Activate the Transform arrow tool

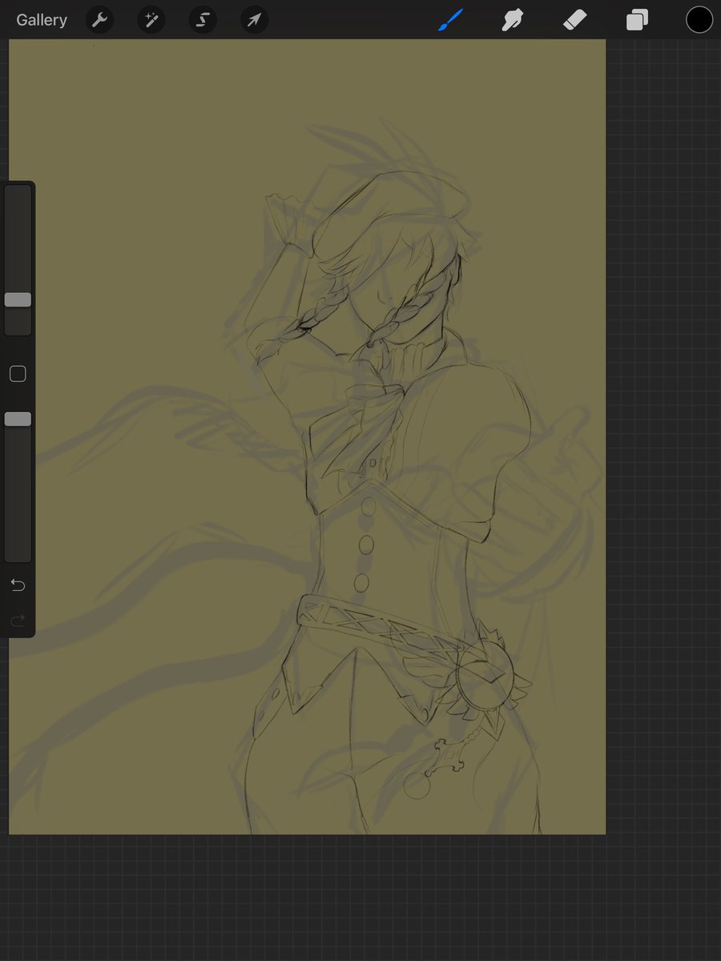point(254,20)
